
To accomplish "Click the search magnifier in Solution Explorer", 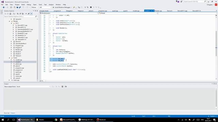I will [36, 17].
